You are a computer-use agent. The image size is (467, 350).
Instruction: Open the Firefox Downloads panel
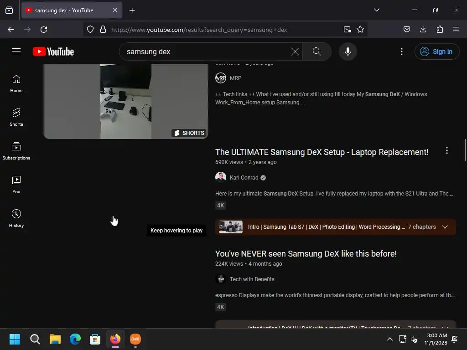(x=423, y=29)
